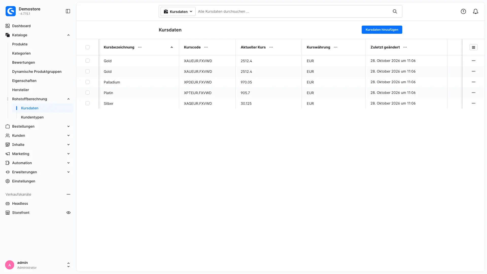Tick the Palladium row checkbox
This screenshot has height=274, width=487.
click(88, 82)
